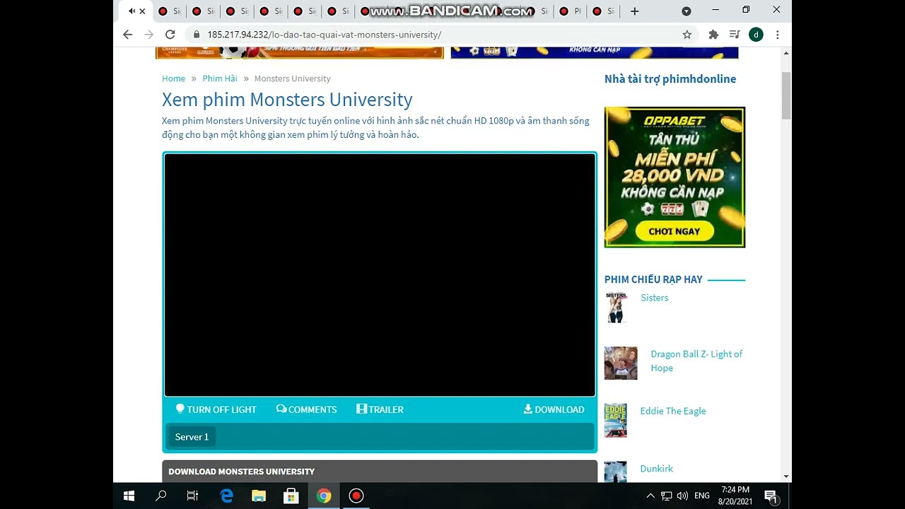Open the Eddie The Eagle poster thumbnail

click(x=616, y=421)
